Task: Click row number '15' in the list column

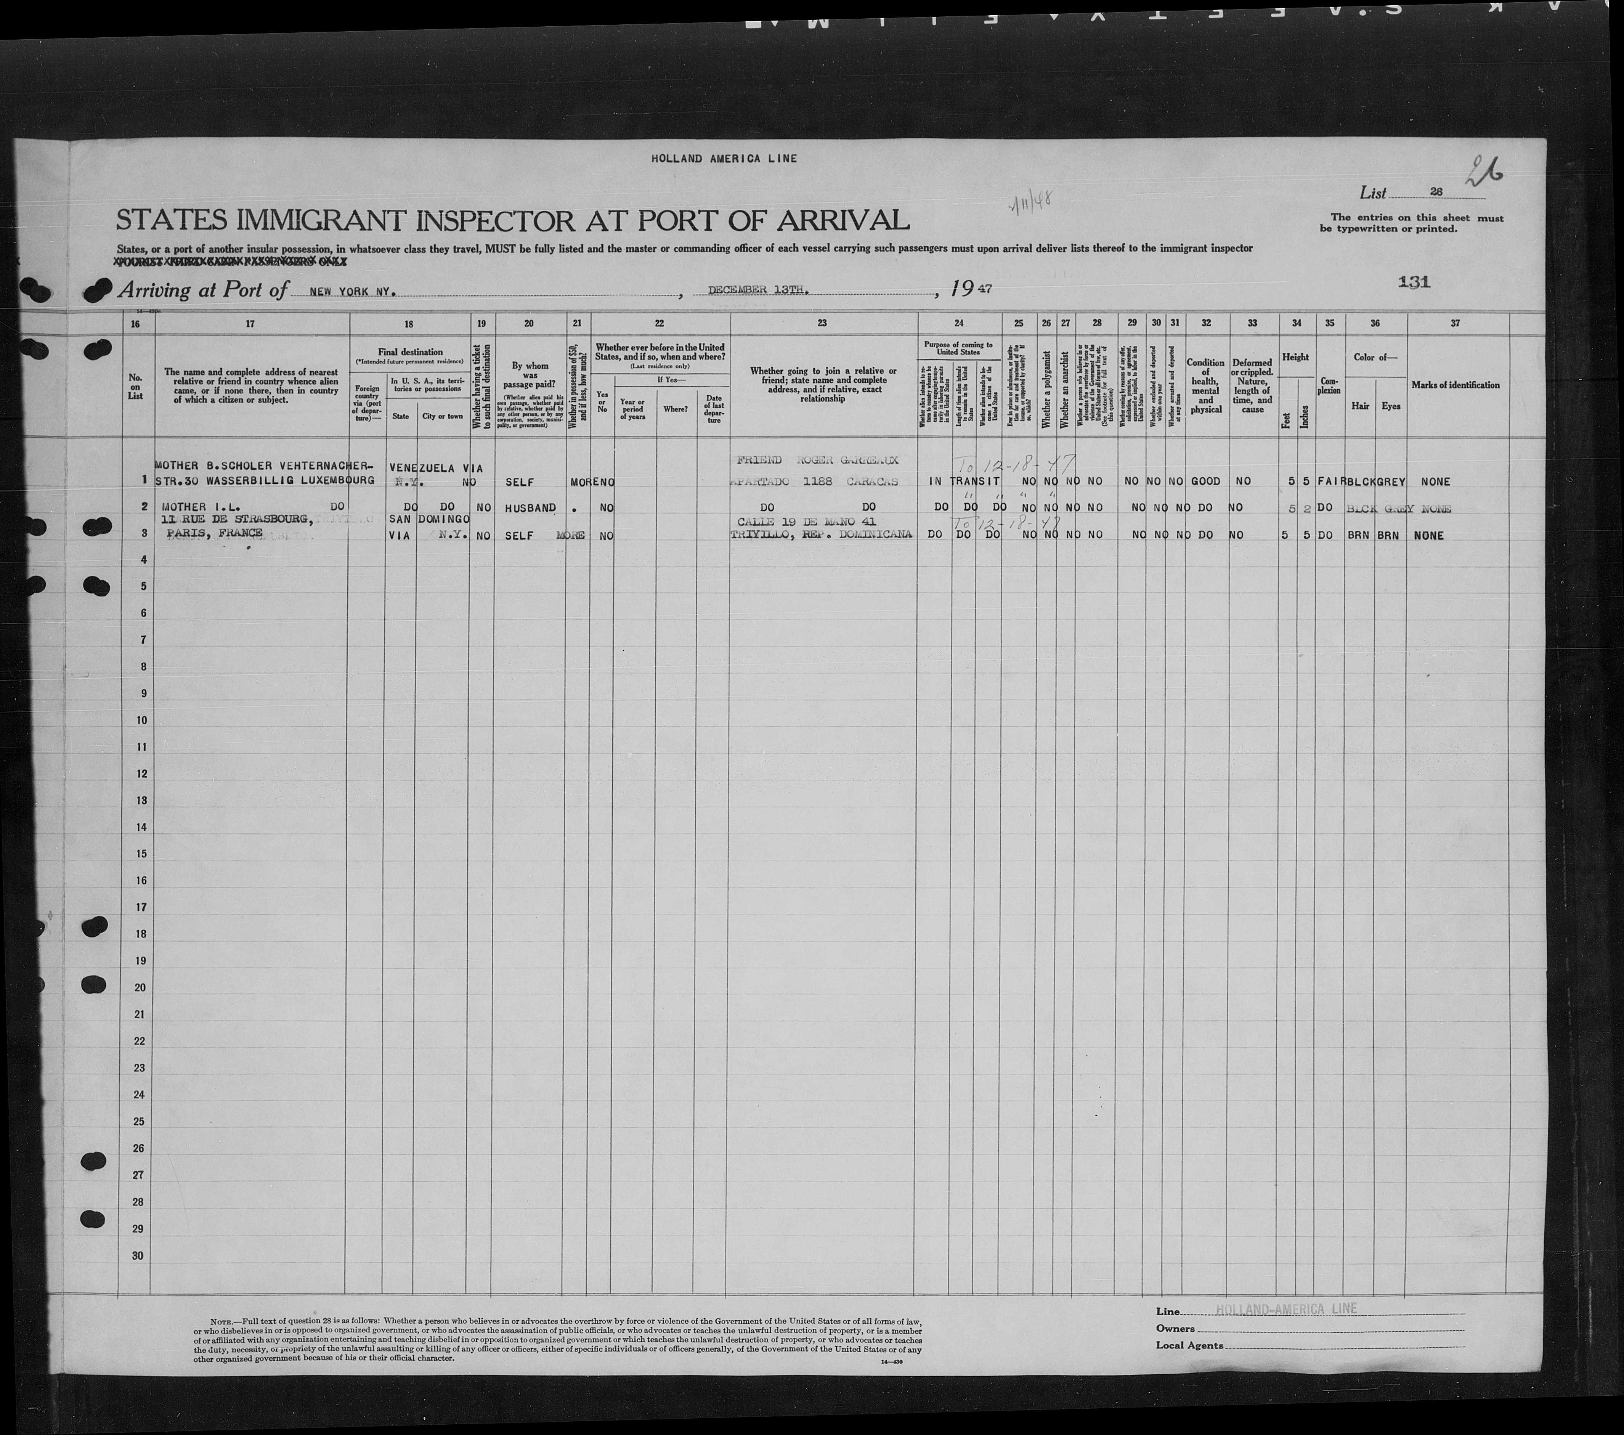Action: (141, 854)
